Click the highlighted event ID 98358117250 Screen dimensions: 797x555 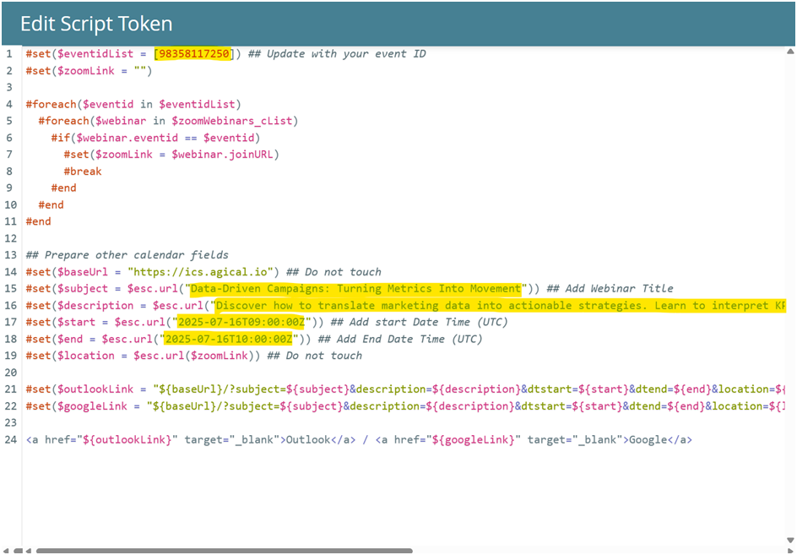click(193, 54)
